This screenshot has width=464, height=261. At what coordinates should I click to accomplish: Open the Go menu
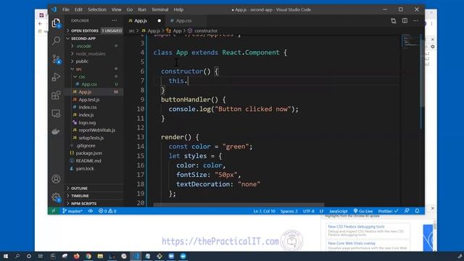pos(130,9)
